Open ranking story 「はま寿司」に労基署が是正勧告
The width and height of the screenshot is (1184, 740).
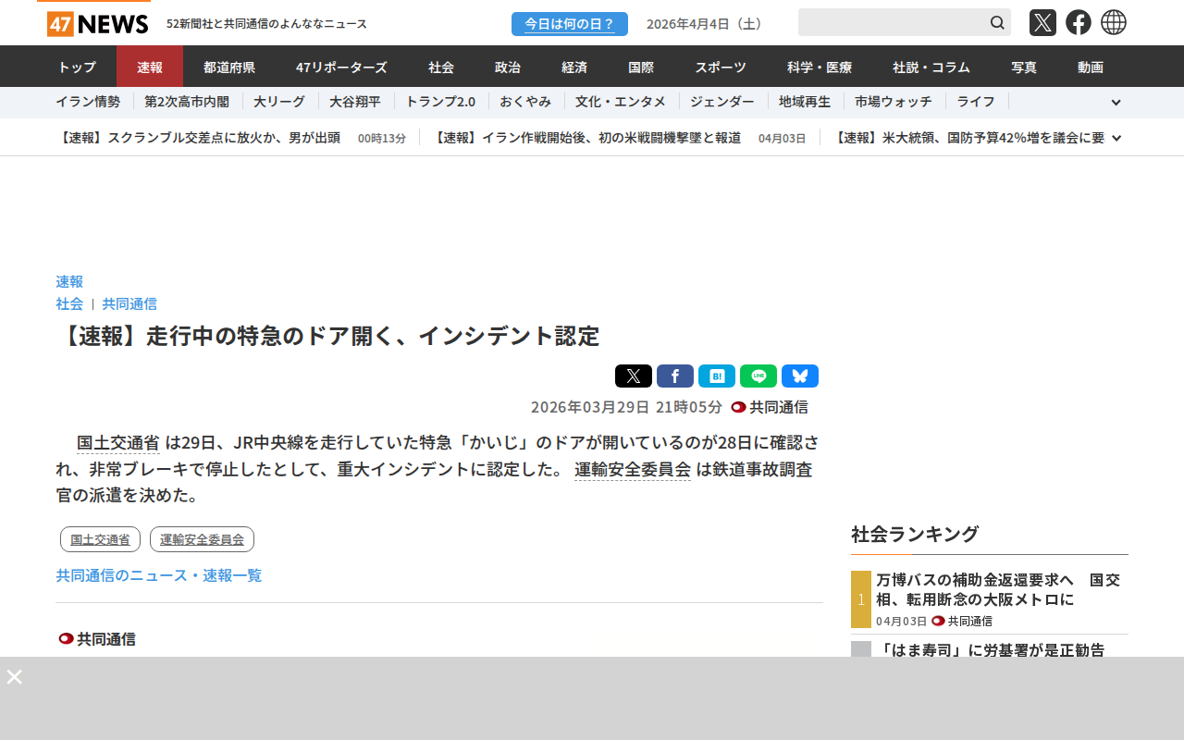(x=990, y=649)
